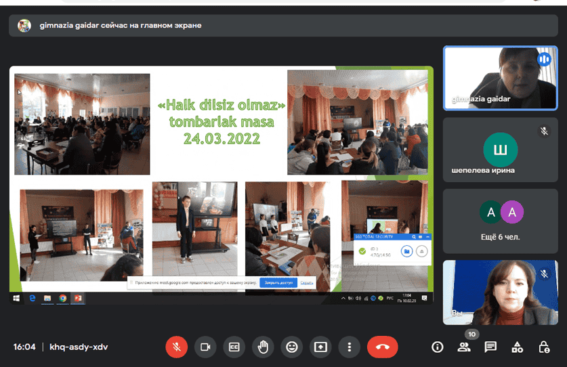Click the present screen icon
567x367 pixels.
[320, 347]
